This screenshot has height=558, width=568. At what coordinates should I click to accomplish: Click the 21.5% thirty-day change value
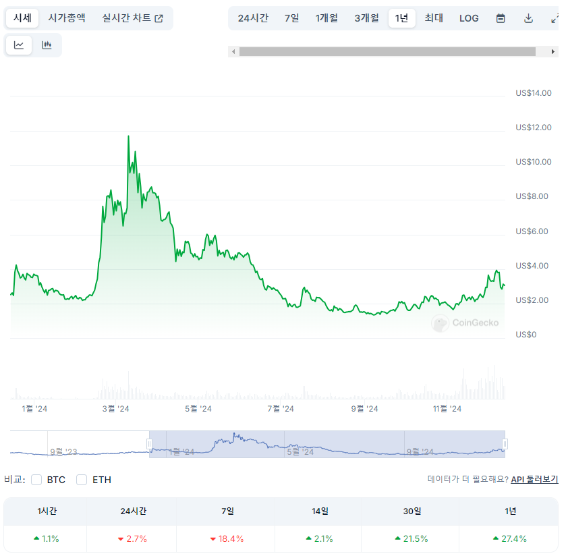[411, 539]
